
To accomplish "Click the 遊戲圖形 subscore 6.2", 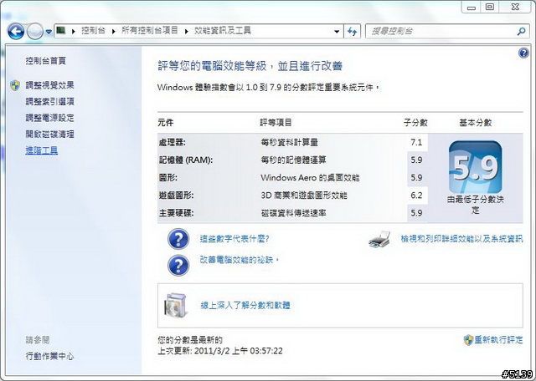I will (x=416, y=196).
